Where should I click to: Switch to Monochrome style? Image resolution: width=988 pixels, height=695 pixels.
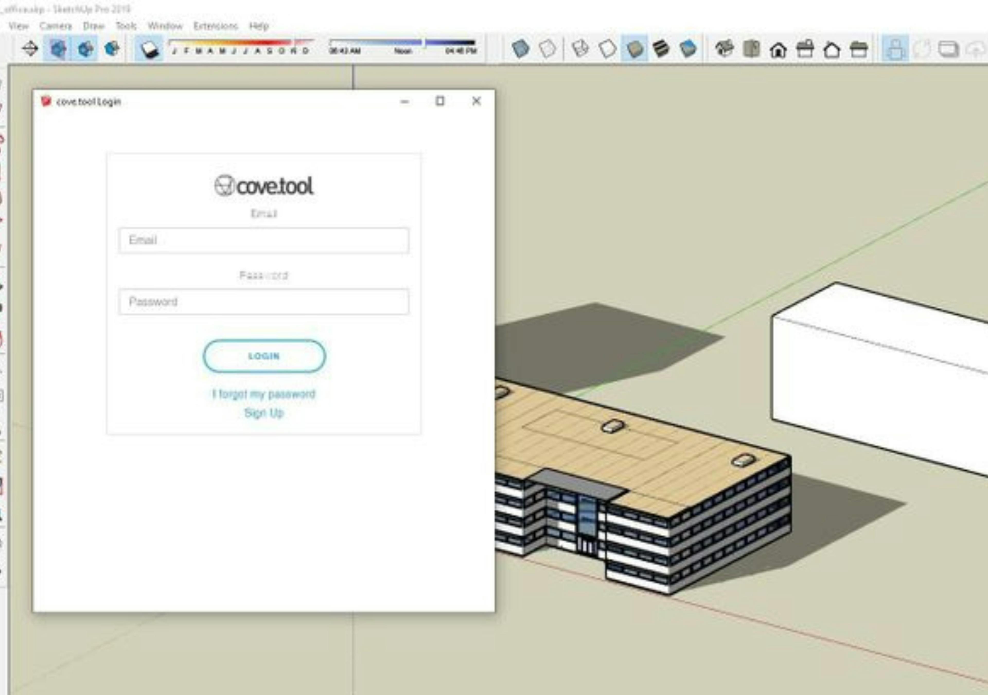[688, 49]
